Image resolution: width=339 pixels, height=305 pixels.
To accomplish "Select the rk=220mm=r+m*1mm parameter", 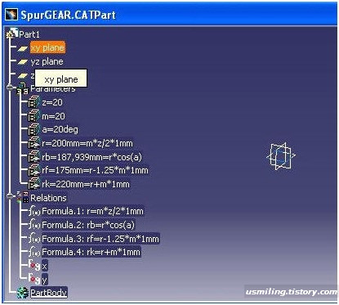I will click(86, 184).
